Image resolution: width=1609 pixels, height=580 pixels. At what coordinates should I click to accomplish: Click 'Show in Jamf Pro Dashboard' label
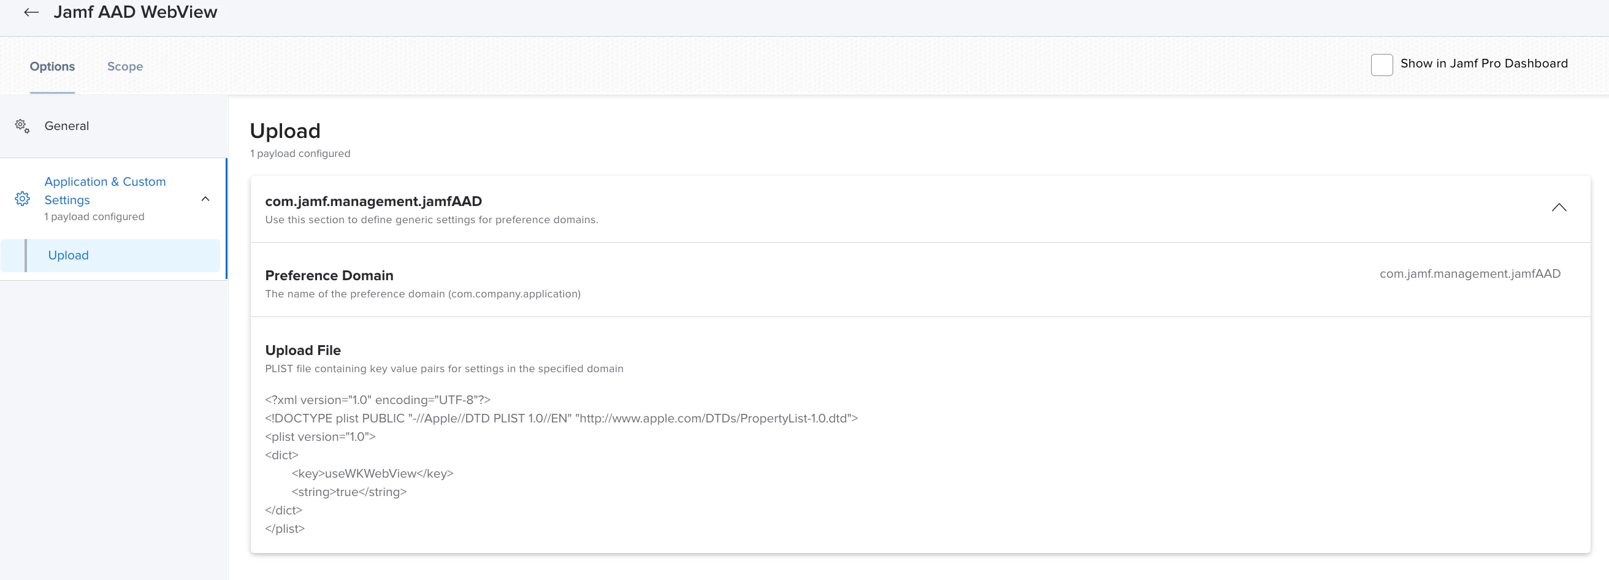coord(1483,63)
